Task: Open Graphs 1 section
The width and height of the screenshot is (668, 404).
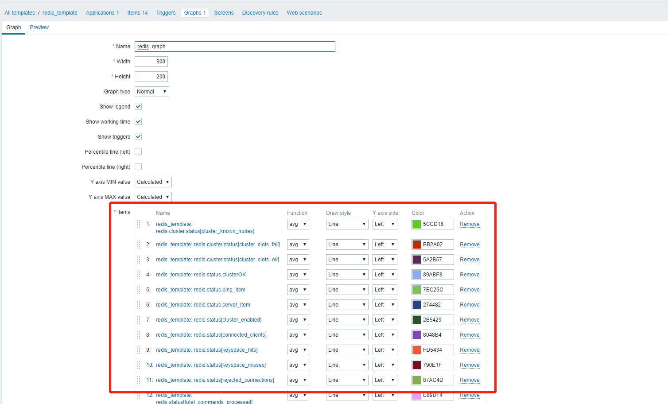Action: tap(195, 13)
